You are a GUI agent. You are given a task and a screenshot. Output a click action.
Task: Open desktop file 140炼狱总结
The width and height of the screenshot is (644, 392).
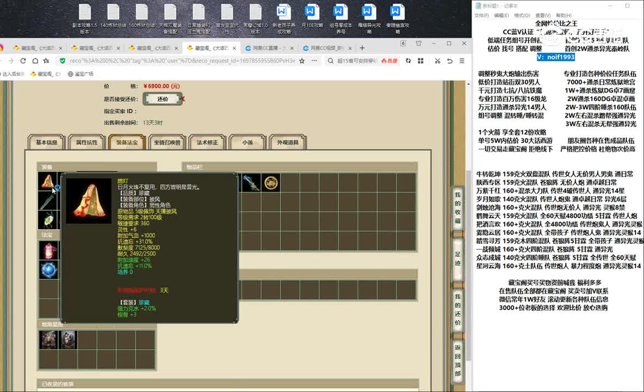point(113,16)
